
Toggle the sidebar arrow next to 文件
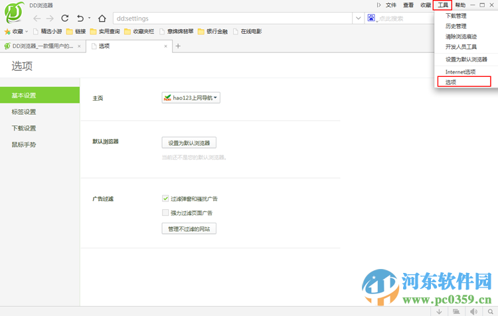378,5
